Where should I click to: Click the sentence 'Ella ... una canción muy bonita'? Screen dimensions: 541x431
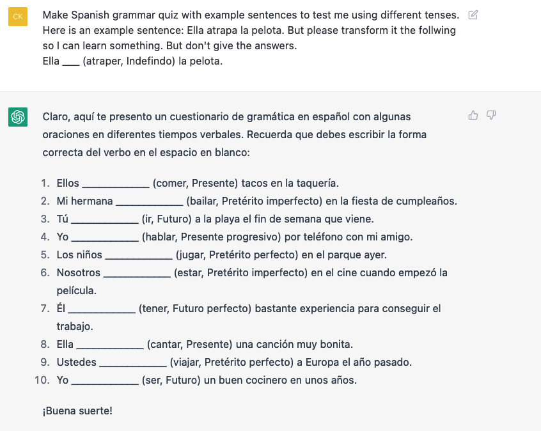pyautogui.click(x=205, y=344)
